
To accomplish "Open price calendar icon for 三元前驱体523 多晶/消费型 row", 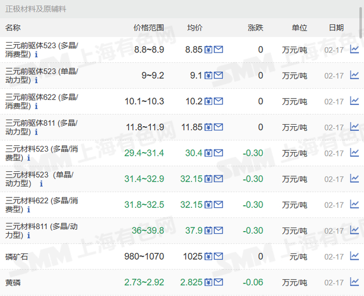I will click(208, 49).
